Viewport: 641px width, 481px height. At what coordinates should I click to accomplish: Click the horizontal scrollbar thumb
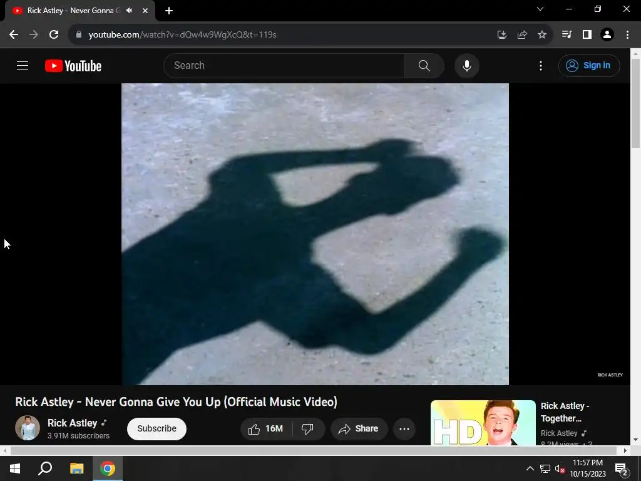click(314, 450)
